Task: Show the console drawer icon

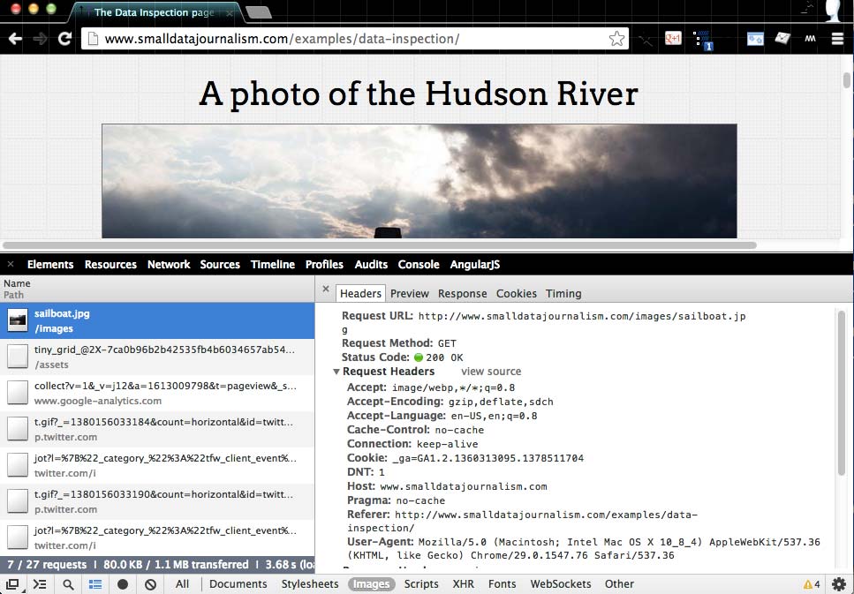Action: click(39, 584)
